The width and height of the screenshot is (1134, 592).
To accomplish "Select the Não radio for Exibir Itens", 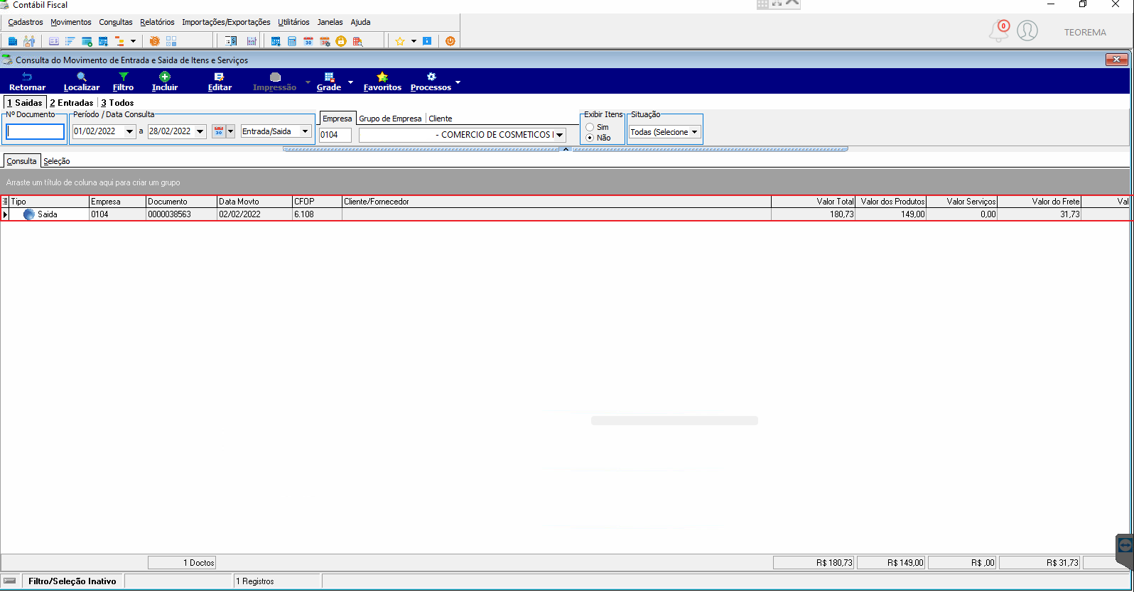I will point(590,138).
